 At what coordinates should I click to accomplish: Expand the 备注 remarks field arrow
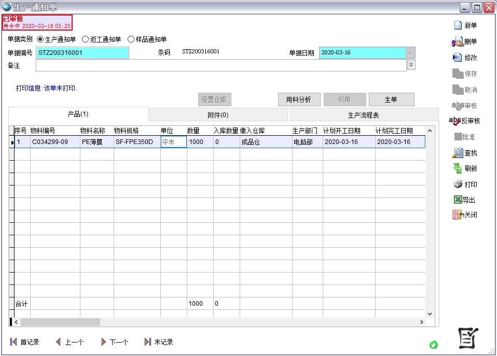click(411, 65)
